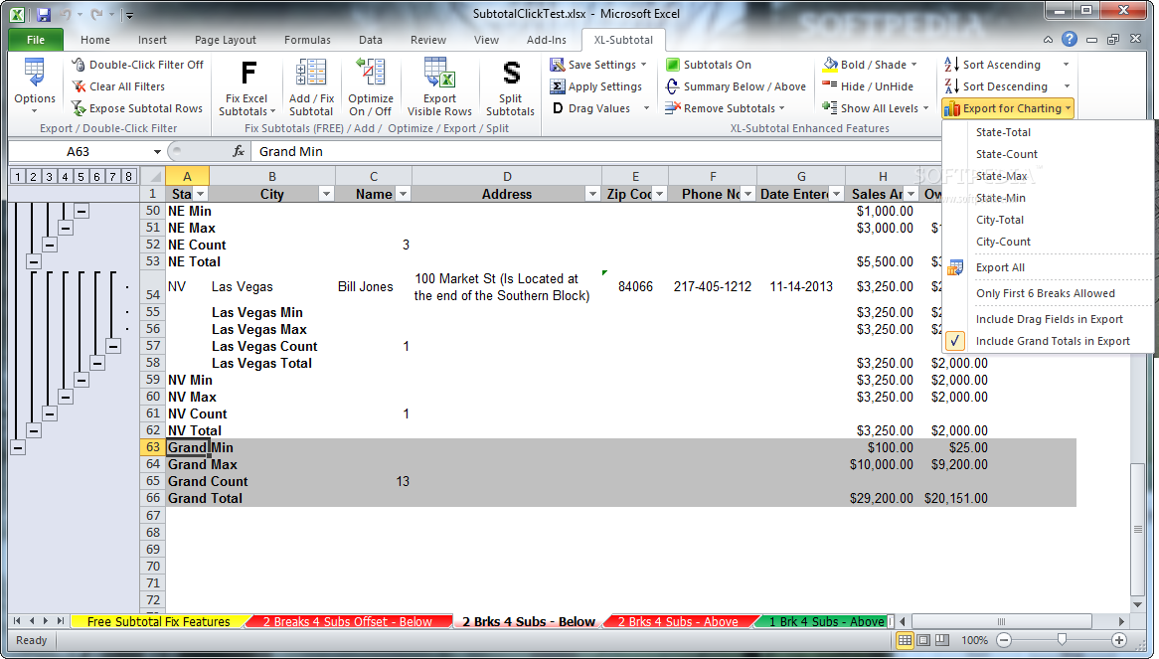The height and width of the screenshot is (659, 1159).
Task: Click the Export for Charting button
Action: coord(1008,108)
